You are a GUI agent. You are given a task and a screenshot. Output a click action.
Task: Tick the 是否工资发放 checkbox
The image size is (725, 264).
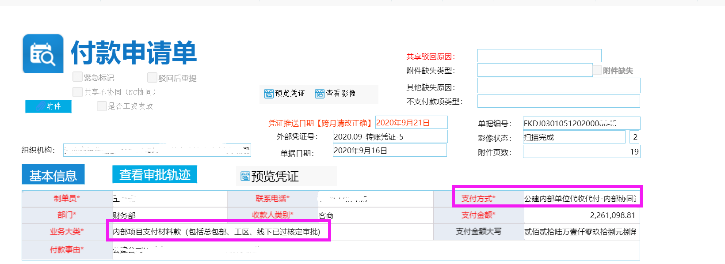[102, 106]
